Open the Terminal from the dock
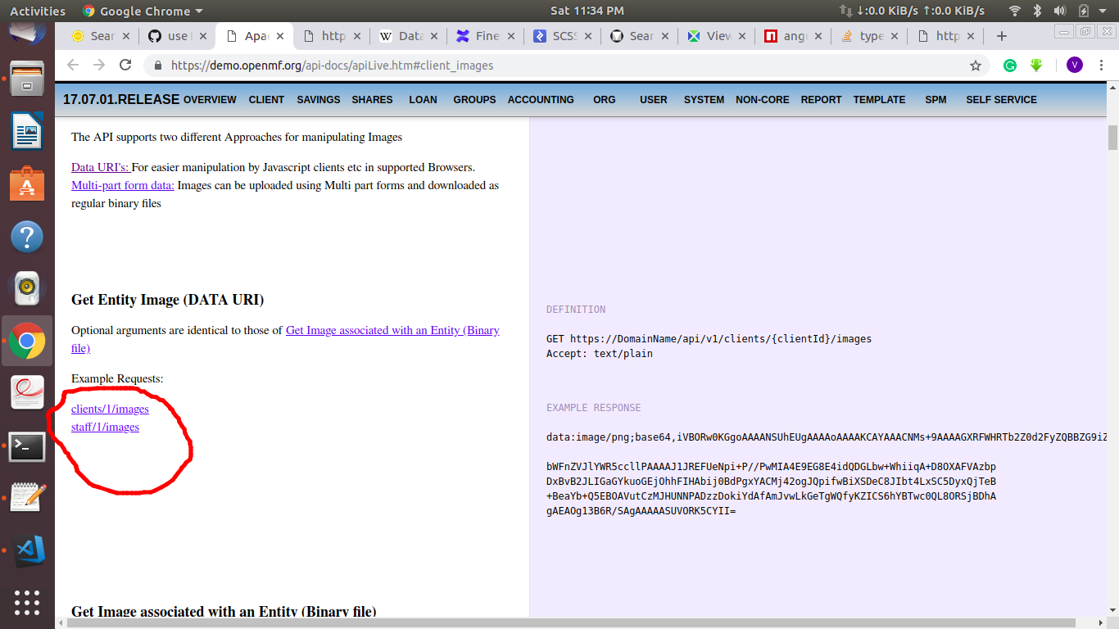This screenshot has height=629, width=1119. click(x=26, y=447)
